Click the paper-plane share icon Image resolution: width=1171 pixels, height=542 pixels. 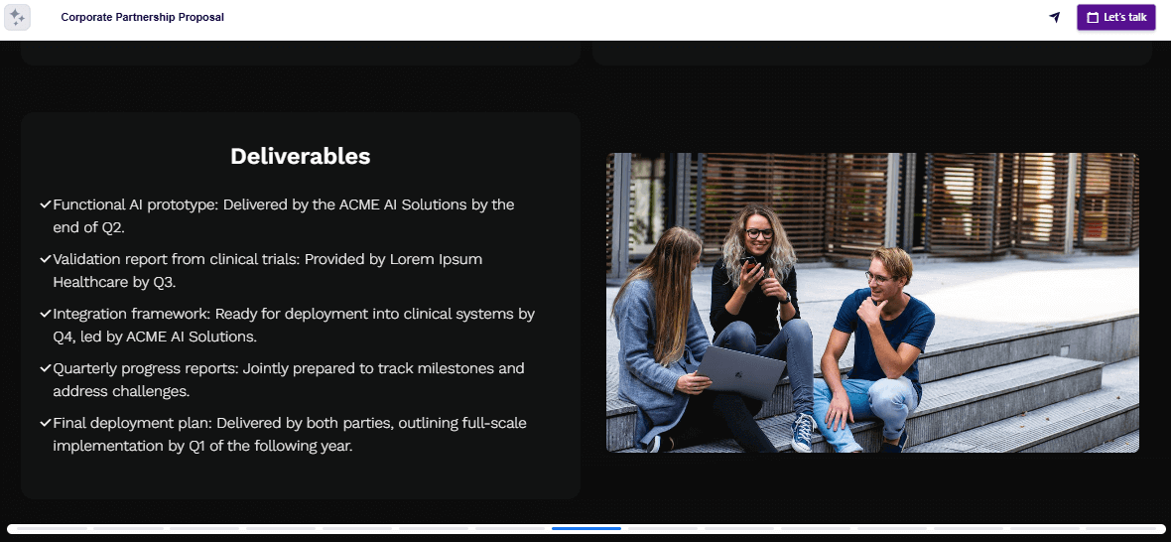(1055, 17)
